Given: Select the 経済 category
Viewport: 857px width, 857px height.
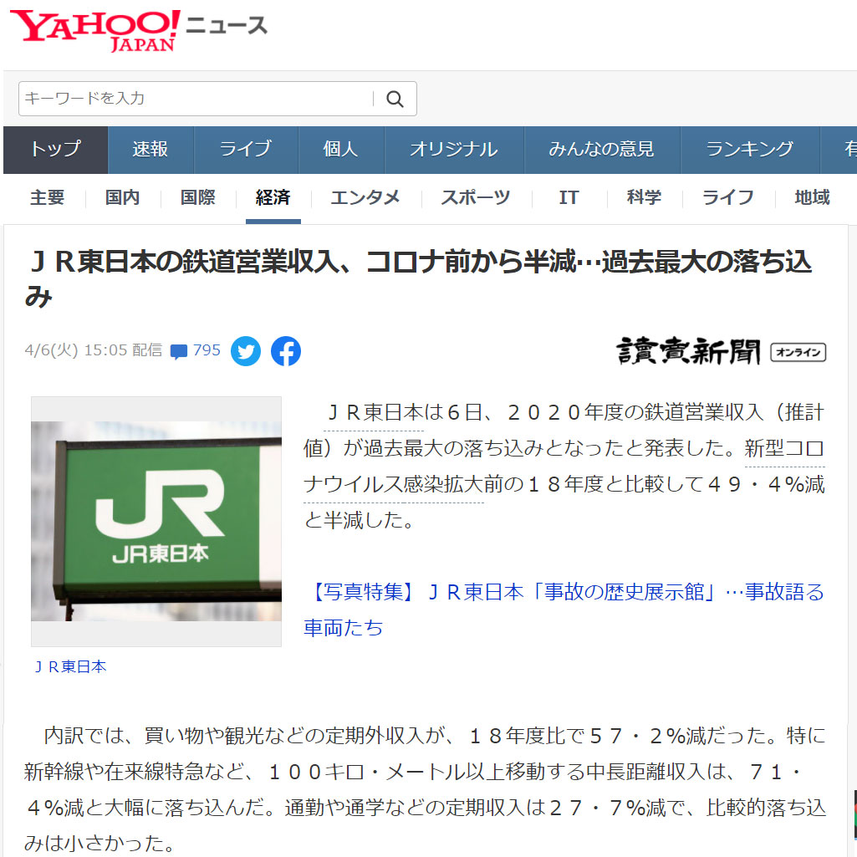Looking at the screenshot, I should click(x=273, y=198).
